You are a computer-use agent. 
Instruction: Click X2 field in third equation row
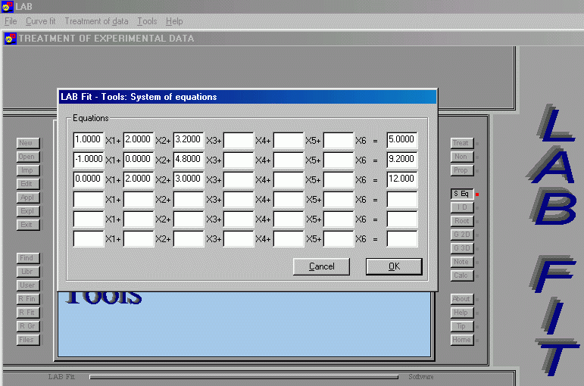coord(138,179)
